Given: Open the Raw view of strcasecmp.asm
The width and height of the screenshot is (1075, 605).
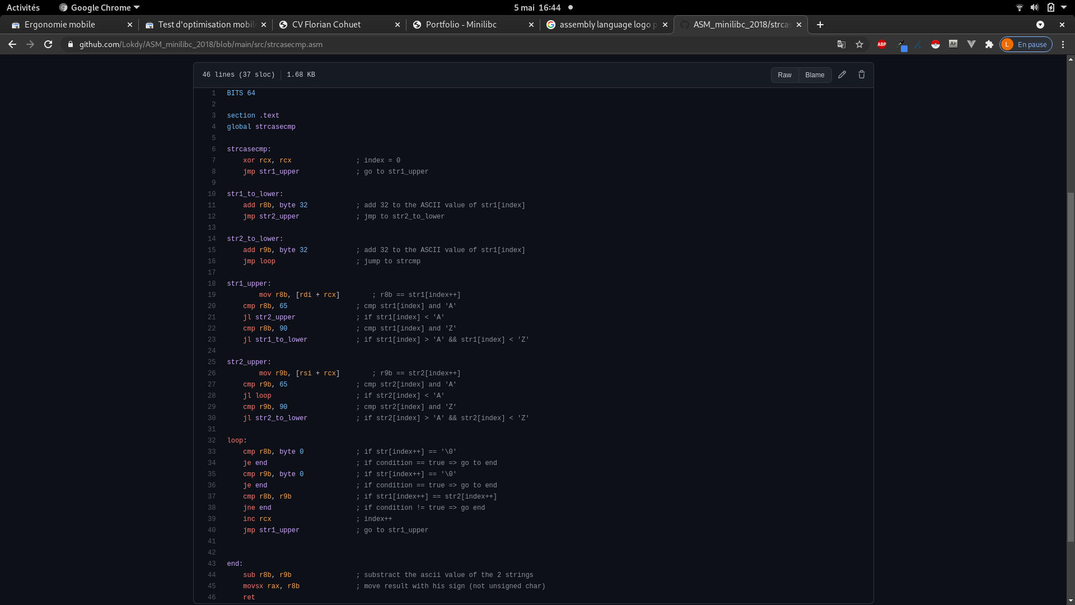Looking at the screenshot, I should [784, 75].
